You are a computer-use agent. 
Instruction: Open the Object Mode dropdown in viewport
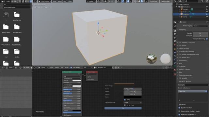click(44, 1)
